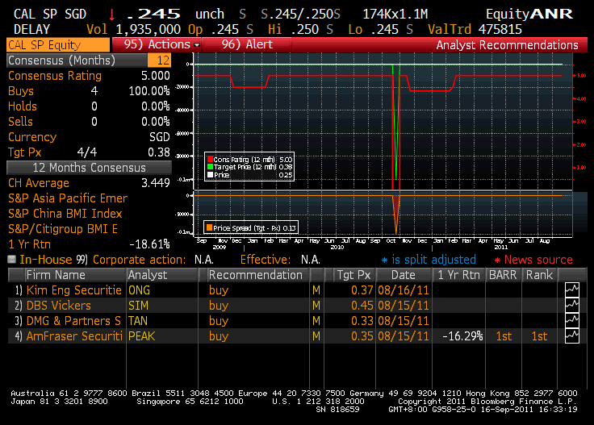The image size is (594, 425).
Task: Select the red Cons Rating legend swatch
Action: (210, 160)
